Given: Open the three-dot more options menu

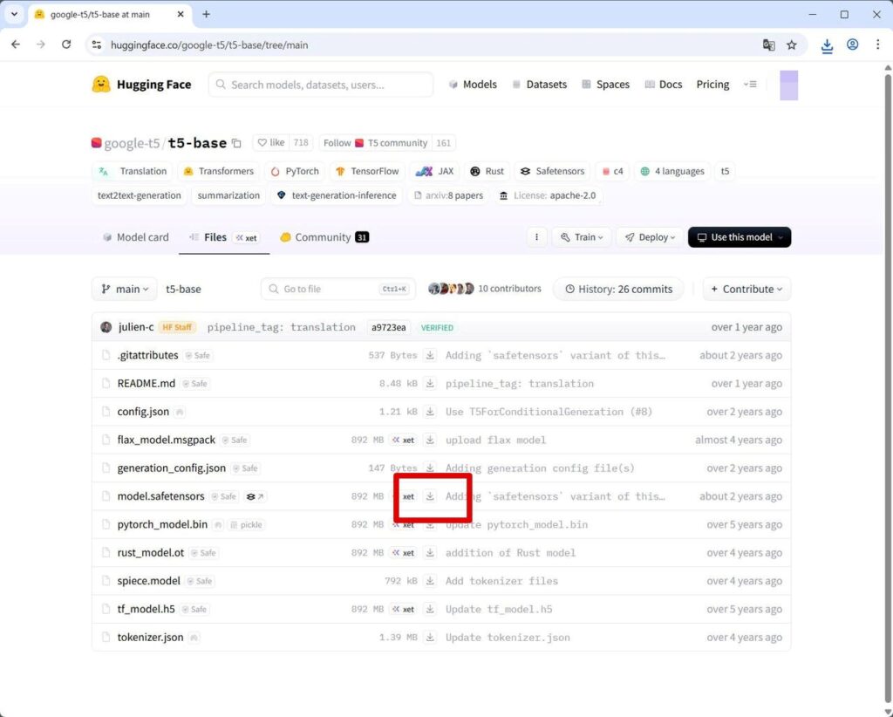Looking at the screenshot, I should (536, 237).
